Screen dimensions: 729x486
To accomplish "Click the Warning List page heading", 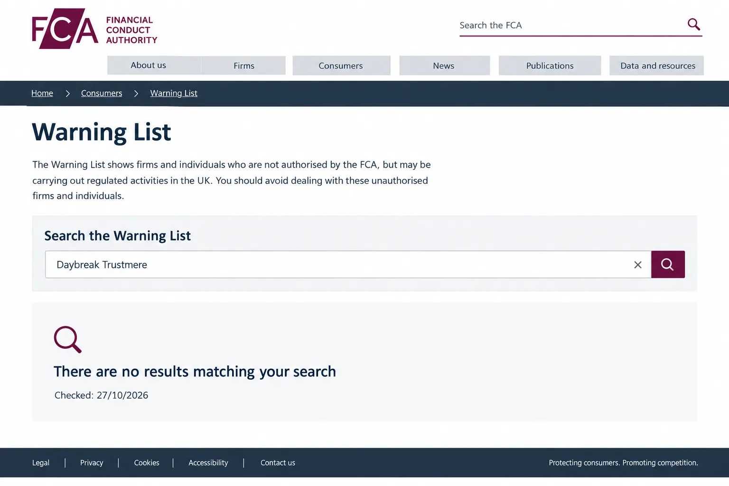I will [102, 132].
